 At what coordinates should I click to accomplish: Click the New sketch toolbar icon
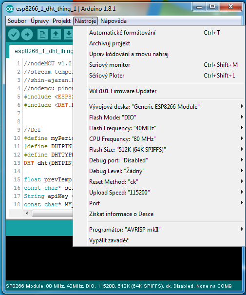point(42,35)
